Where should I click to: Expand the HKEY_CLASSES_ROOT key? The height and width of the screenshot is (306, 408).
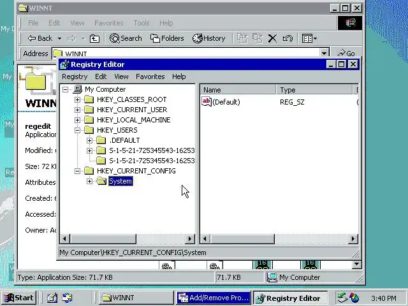(x=77, y=99)
